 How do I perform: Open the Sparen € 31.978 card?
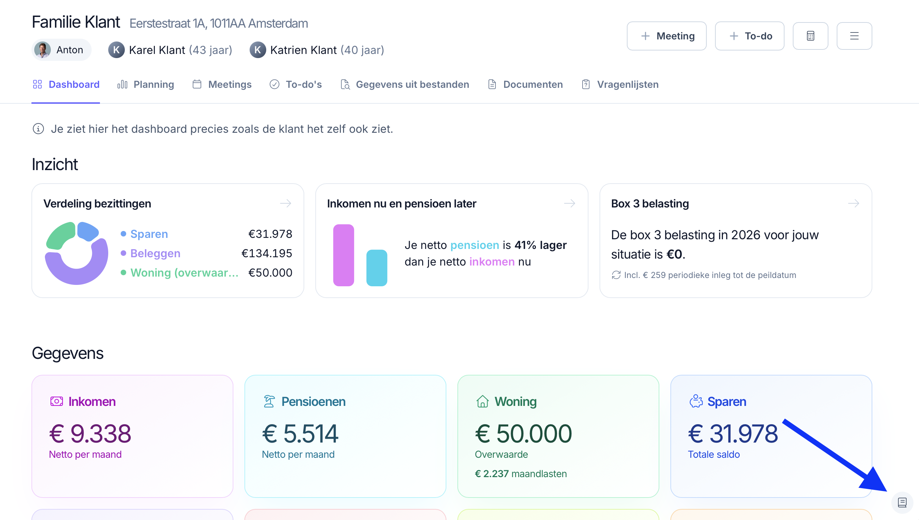click(771, 436)
